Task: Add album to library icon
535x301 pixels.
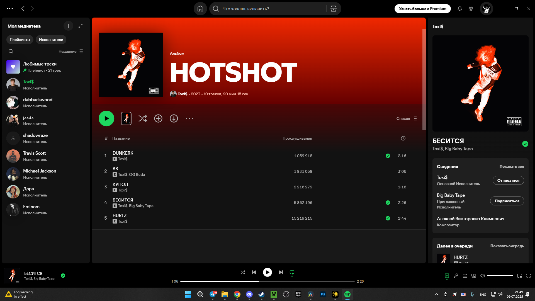Action: pos(158,118)
